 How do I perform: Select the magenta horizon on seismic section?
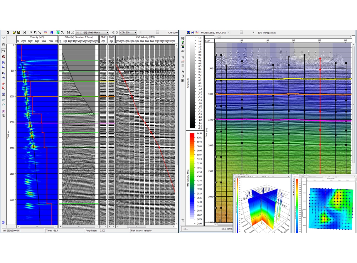point(283,120)
